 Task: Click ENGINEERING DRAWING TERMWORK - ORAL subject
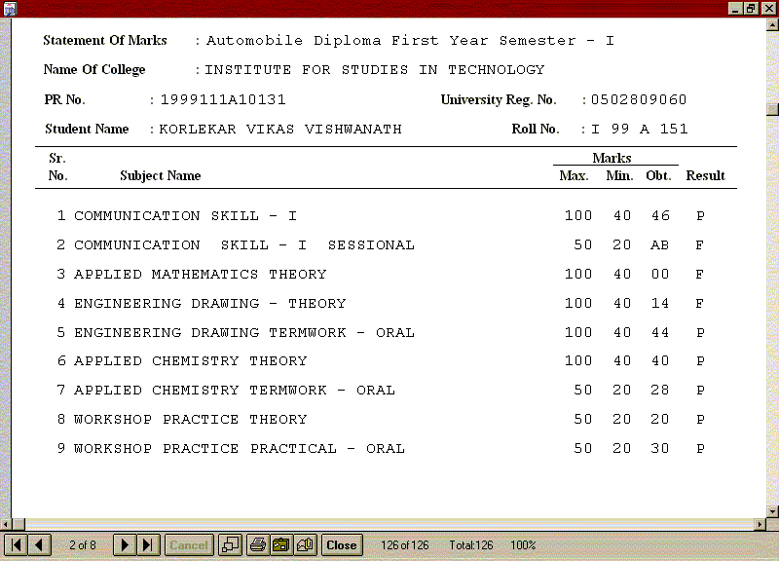click(x=244, y=332)
